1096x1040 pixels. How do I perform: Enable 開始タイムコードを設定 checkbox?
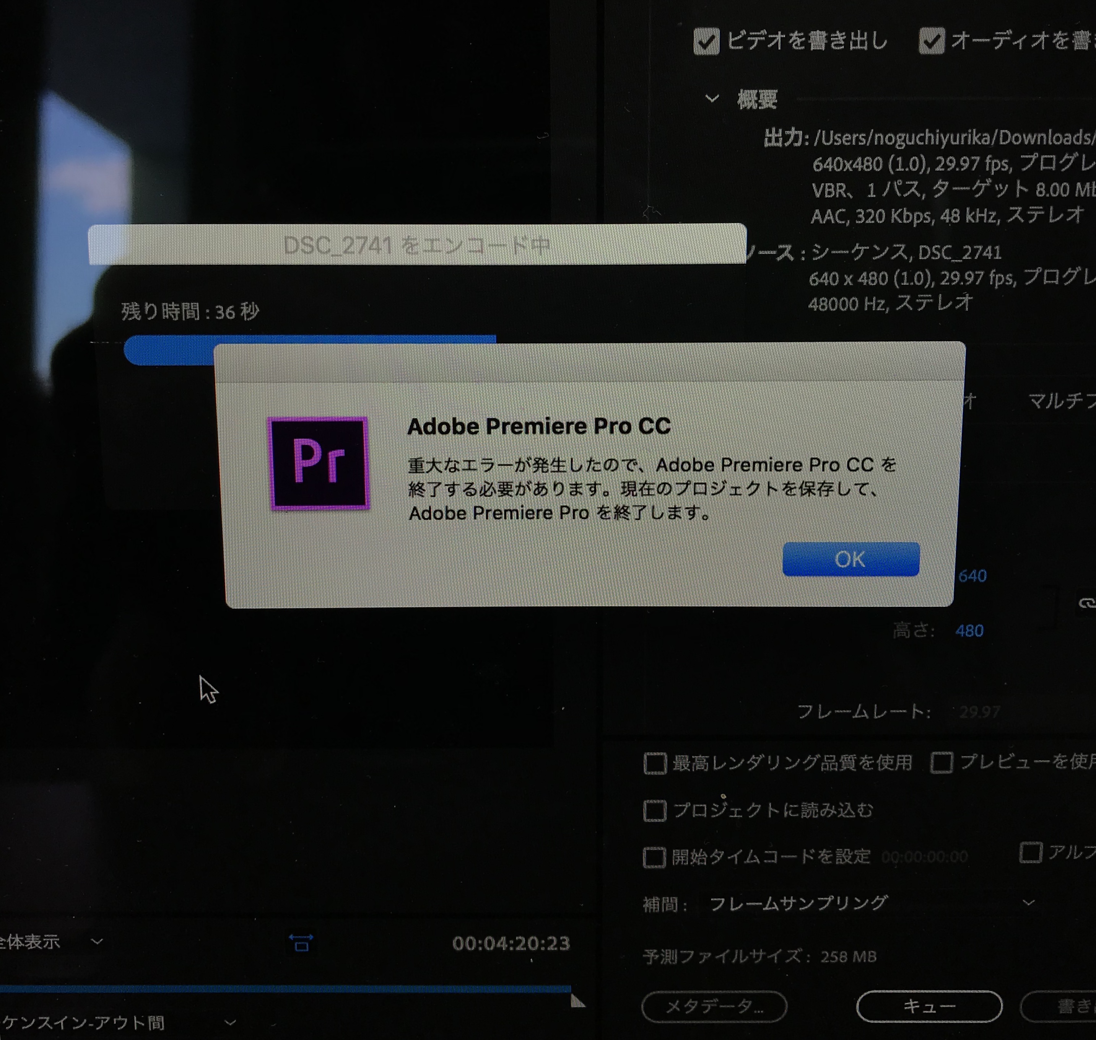(654, 857)
